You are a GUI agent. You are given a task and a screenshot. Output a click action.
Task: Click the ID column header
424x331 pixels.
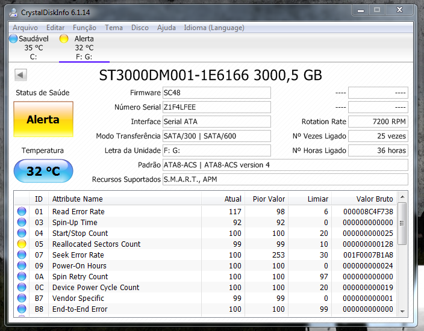39,199
